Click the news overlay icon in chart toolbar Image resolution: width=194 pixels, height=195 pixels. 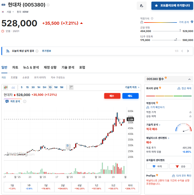click(x=71, y=87)
